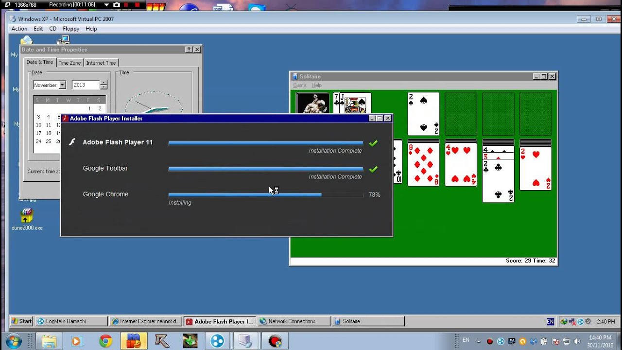Select day 25 in the calendar
Screen dimensions: 622x350
(x=49, y=141)
